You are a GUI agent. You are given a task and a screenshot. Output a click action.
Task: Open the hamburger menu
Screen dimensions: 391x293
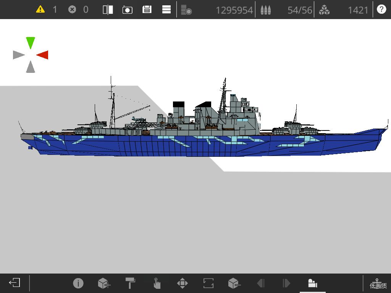166,10
